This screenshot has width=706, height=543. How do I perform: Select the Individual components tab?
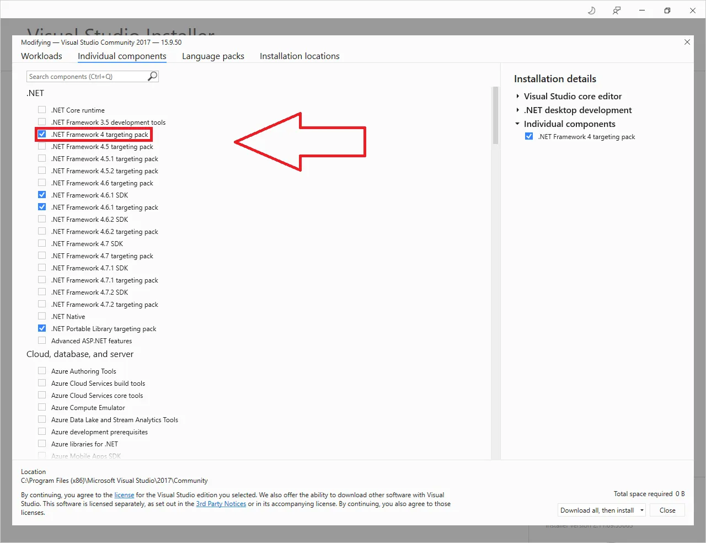[122, 56]
